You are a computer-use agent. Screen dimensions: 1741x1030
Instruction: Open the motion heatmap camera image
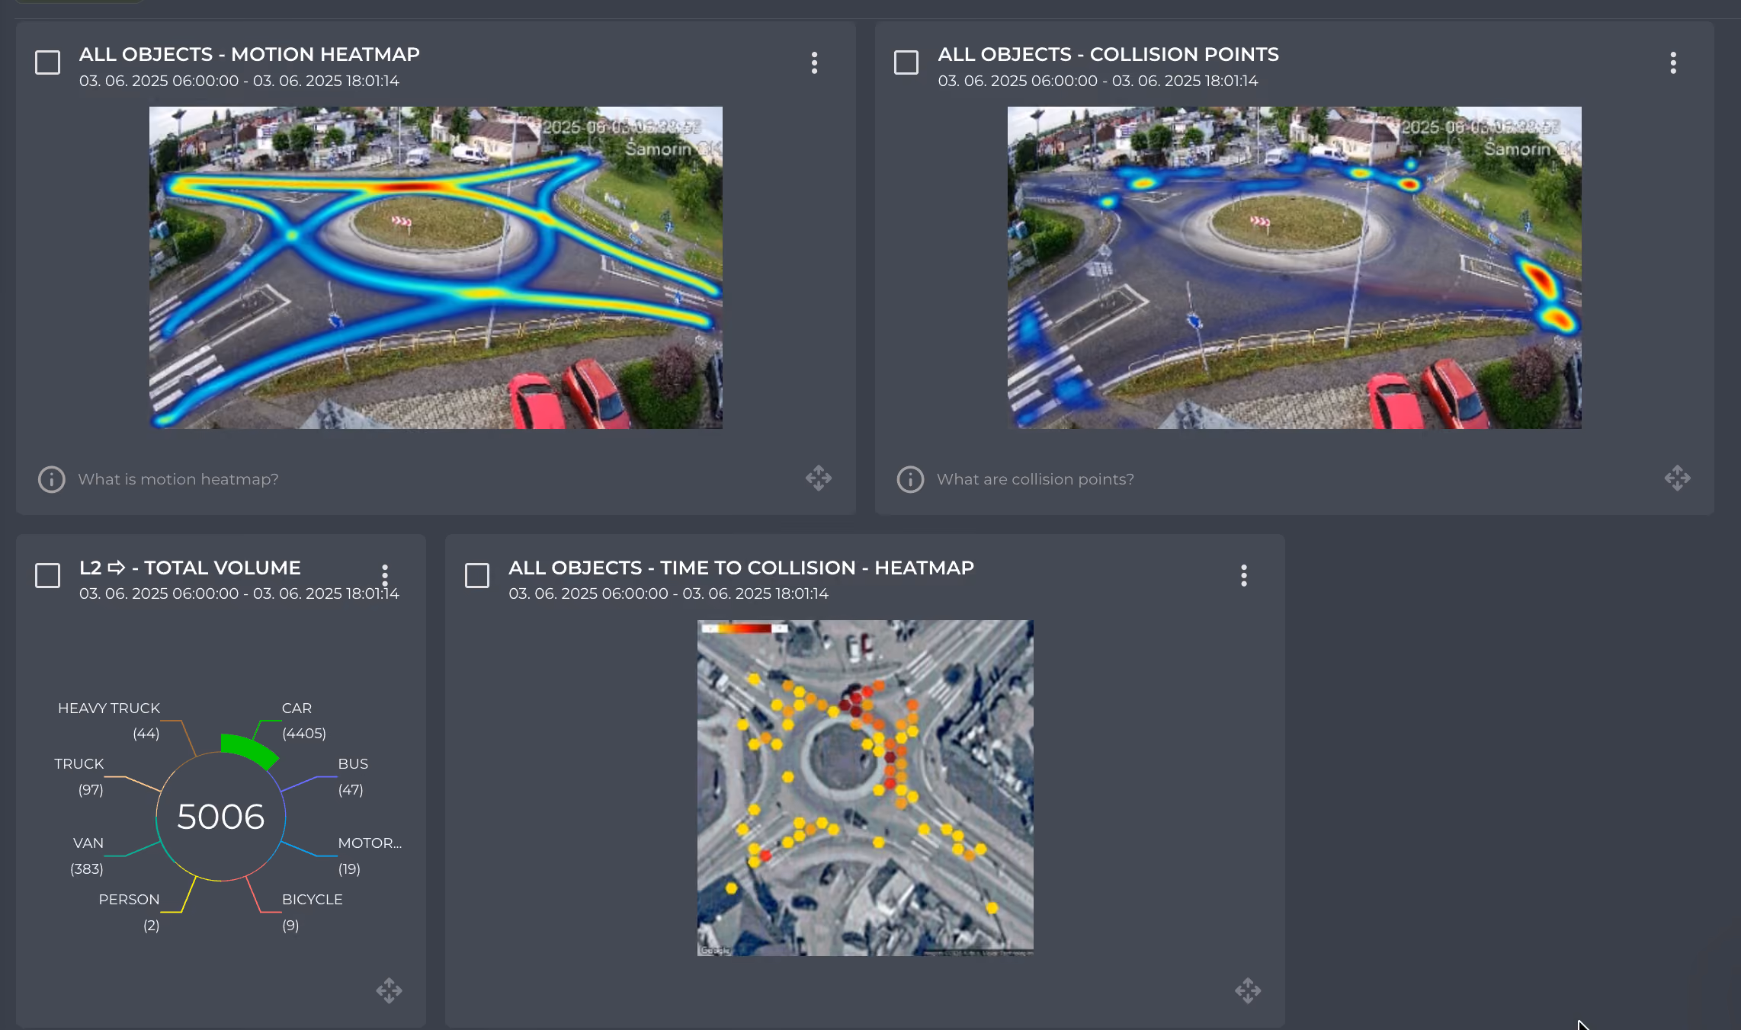click(436, 267)
